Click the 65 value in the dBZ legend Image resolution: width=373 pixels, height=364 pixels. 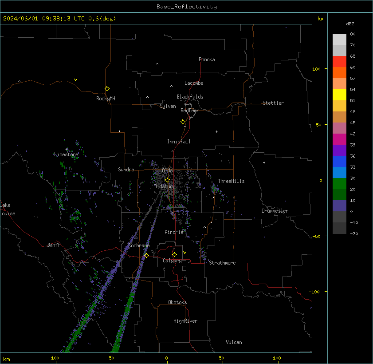pyautogui.click(x=353, y=56)
